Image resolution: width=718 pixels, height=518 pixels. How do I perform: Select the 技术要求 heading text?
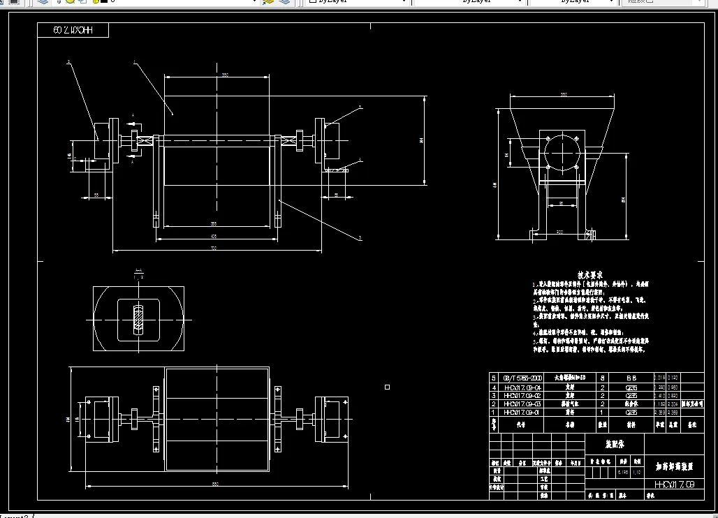[589, 275]
